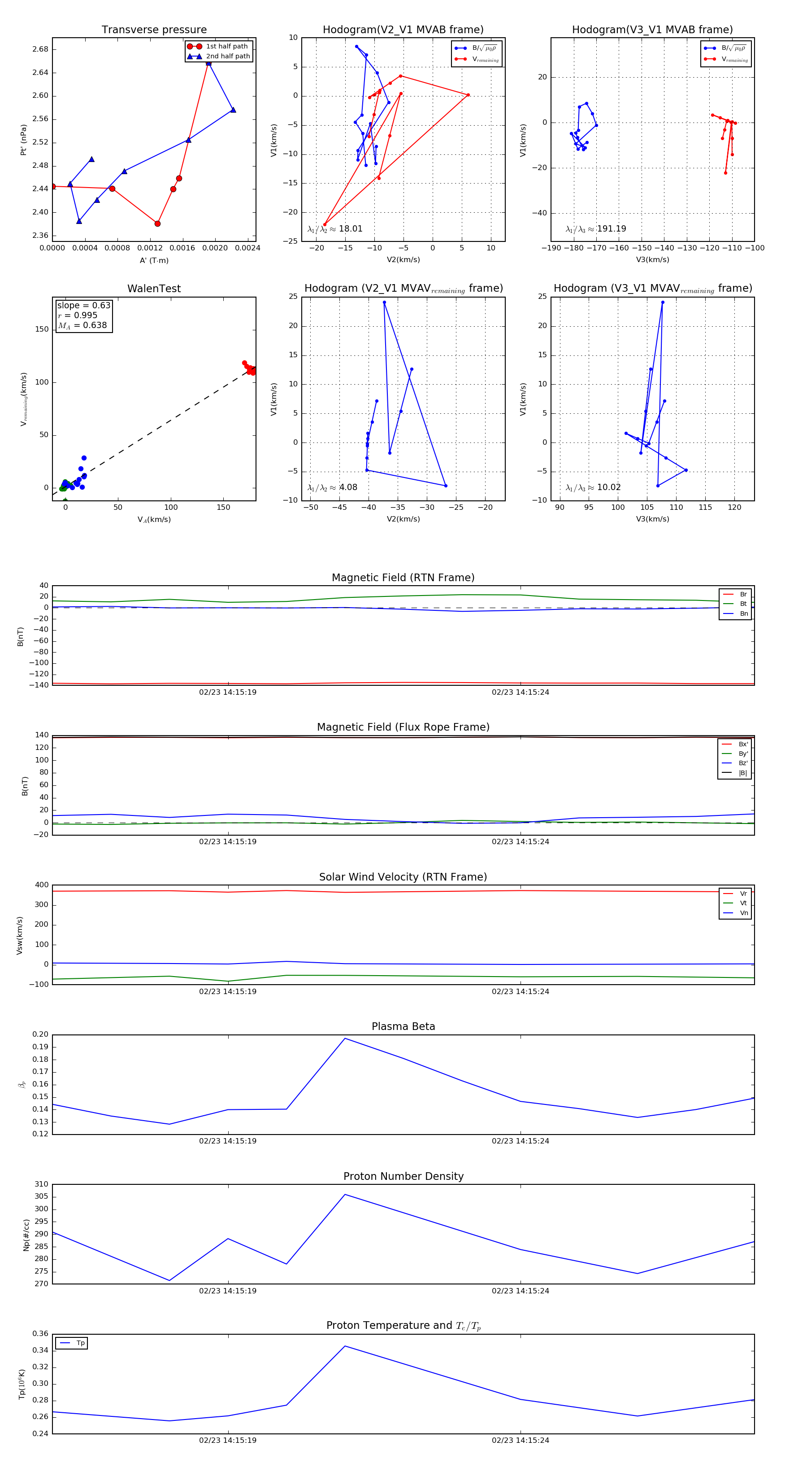Click the λ1/λ3 ≈ 191.19 annotation
This screenshot has width=807, height=1481.
(596, 229)
